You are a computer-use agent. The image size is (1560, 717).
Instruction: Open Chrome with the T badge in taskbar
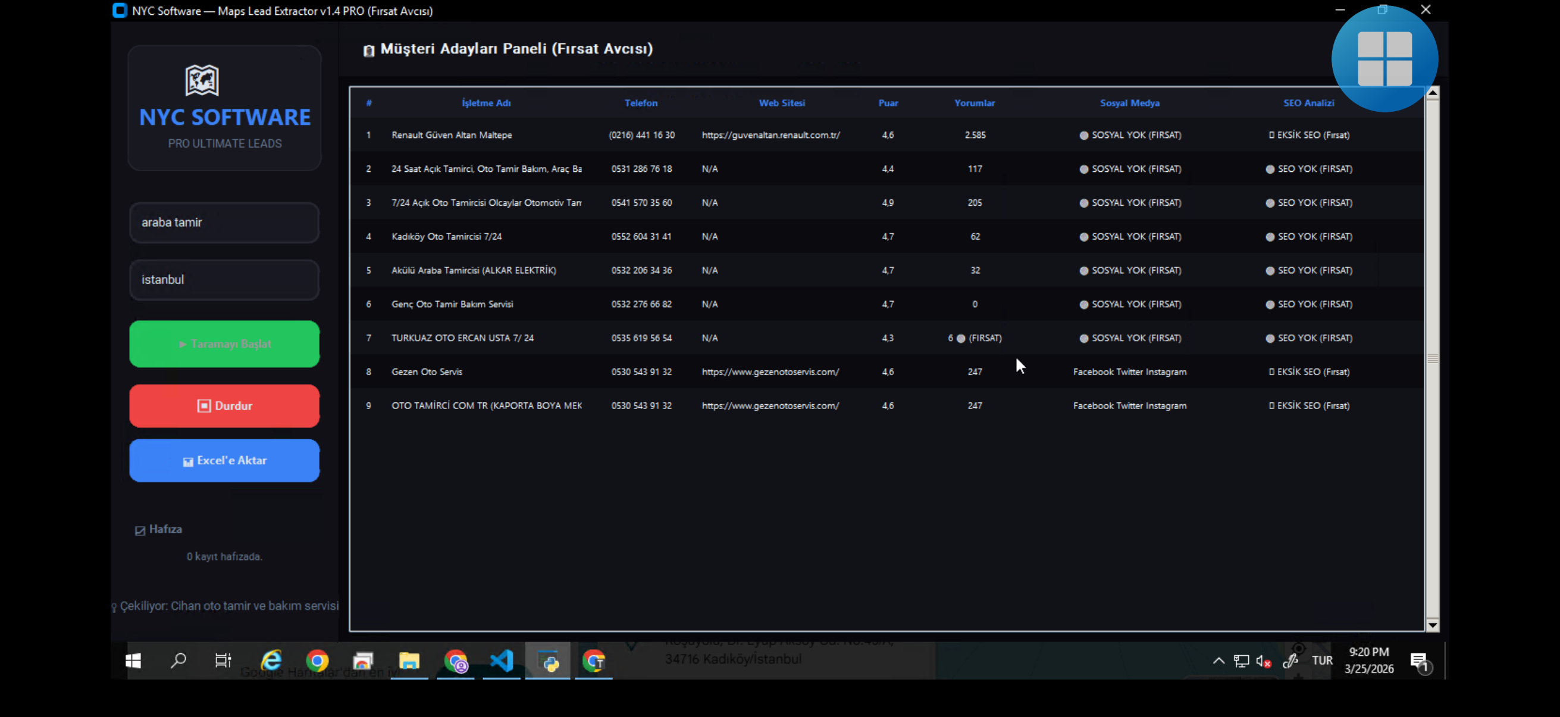pos(594,661)
